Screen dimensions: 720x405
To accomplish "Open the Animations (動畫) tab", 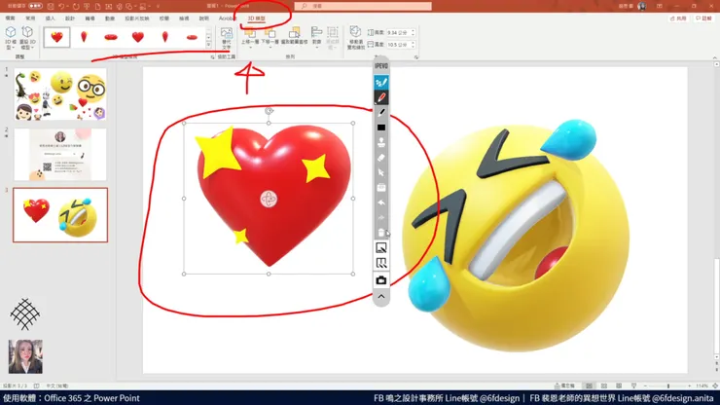I will (110, 18).
